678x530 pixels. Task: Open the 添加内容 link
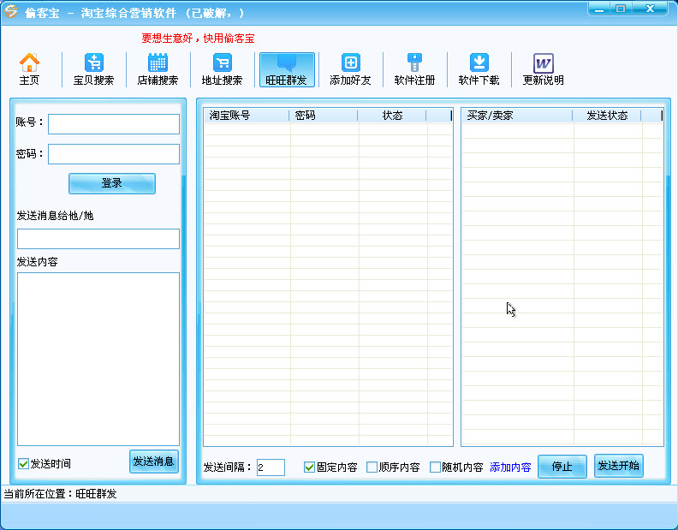510,467
